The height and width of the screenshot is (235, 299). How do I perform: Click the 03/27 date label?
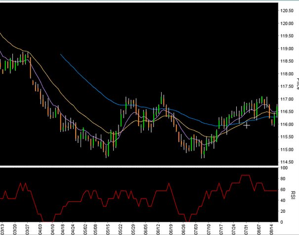point(27,228)
